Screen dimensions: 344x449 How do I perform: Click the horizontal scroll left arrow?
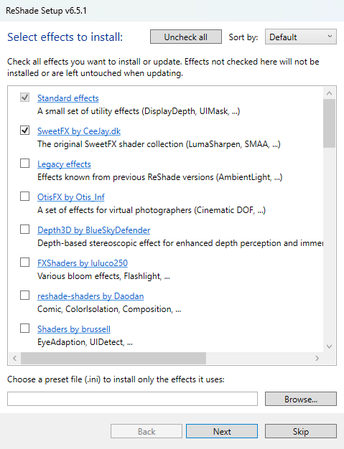tap(15, 358)
